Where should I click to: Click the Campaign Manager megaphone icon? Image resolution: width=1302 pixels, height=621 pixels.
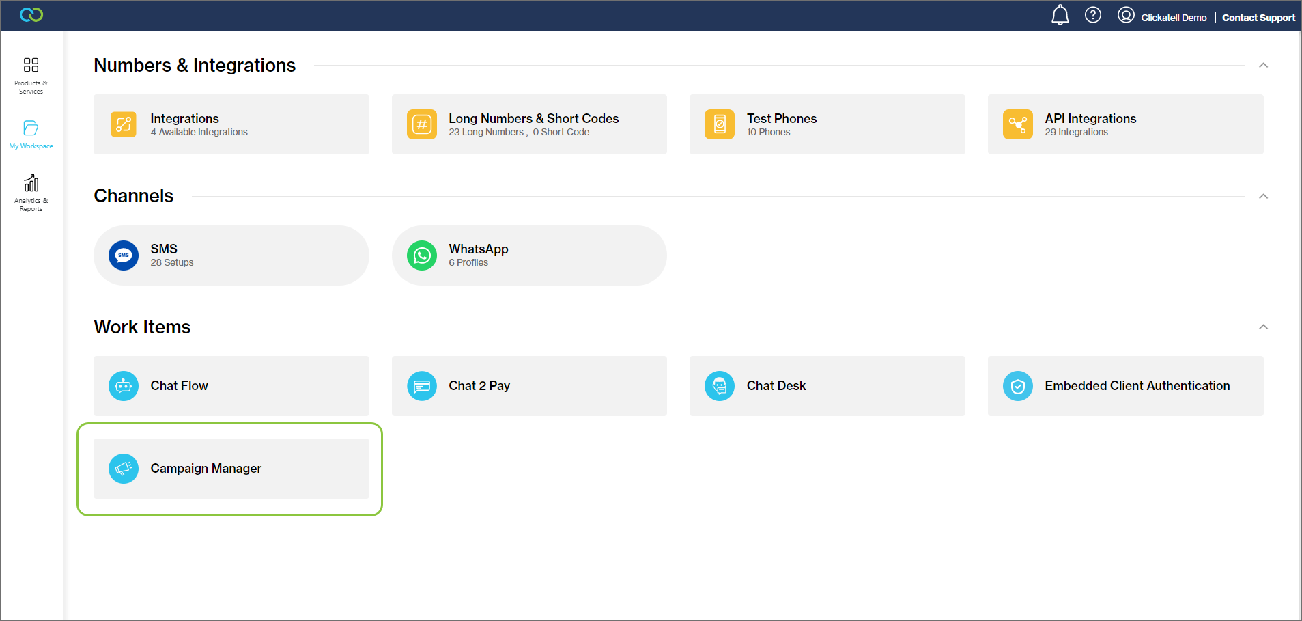[x=124, y=469]
